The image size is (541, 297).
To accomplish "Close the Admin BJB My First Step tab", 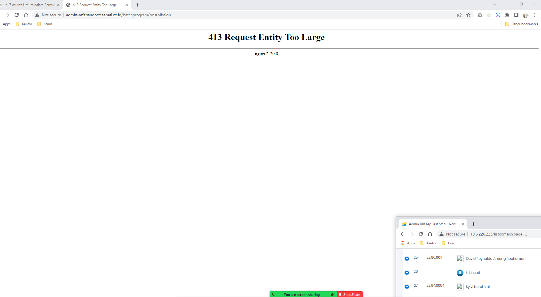I will [463, 224].
